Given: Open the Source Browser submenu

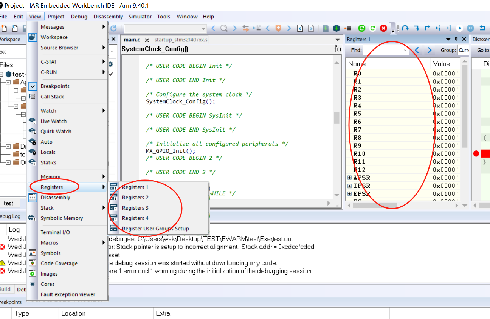Looking at the screenshot, I should (x=68, y=48).
